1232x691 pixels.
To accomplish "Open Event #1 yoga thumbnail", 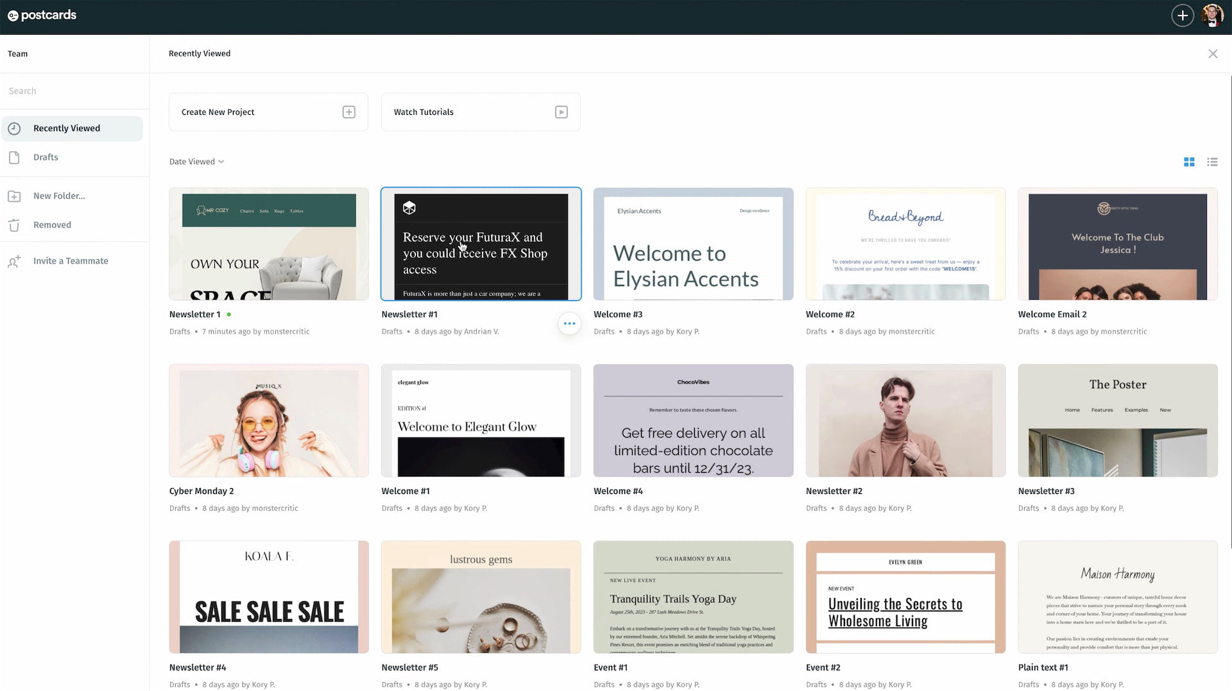I will [693, 597].
